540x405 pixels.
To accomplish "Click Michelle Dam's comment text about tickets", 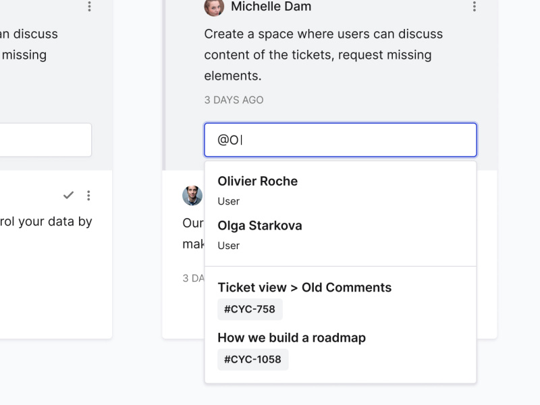I will tap(323, 55).
